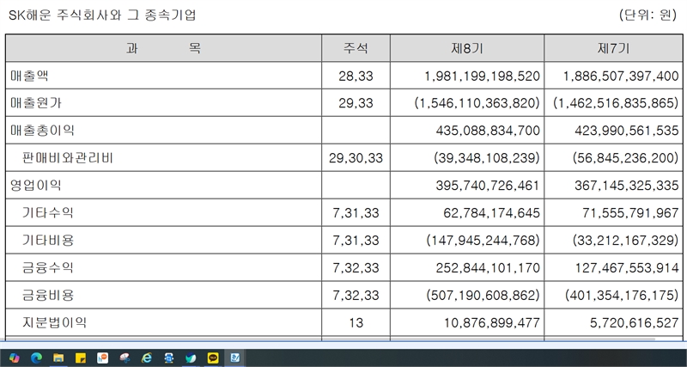Click the value (1,462,516,835,865)
The image size is (687, 367).
tap(616, 103)
